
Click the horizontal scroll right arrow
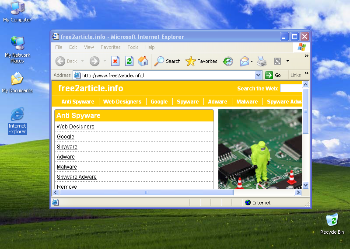click(298, 192)
